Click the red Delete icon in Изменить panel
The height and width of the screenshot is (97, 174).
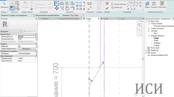(x=84, y=9)
